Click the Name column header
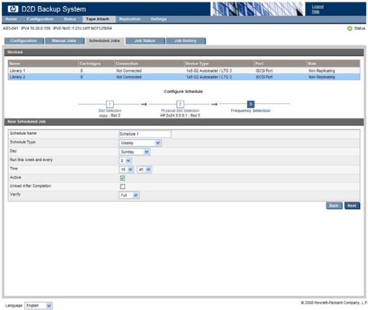Viewport: 368px width, 310px height. coord(43,63)
